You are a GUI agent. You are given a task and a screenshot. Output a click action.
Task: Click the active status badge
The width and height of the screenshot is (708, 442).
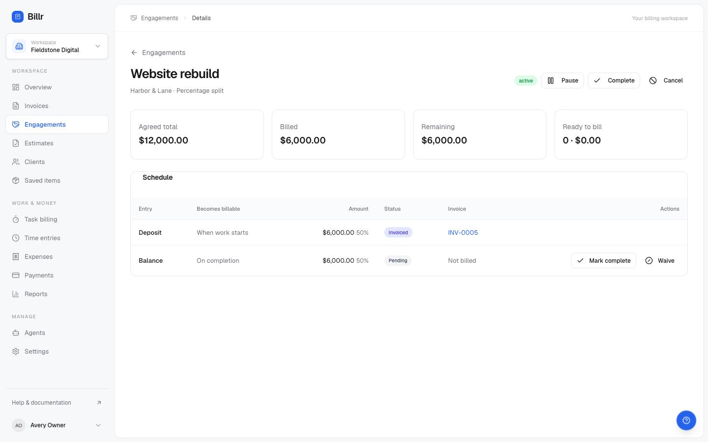[526, 81]
